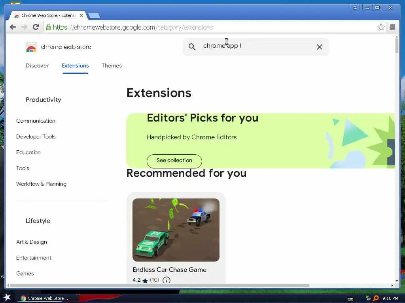Click the Editors' Picks for you banner heading
This screenshot has height=303, width=405.
tap(202, 118)
